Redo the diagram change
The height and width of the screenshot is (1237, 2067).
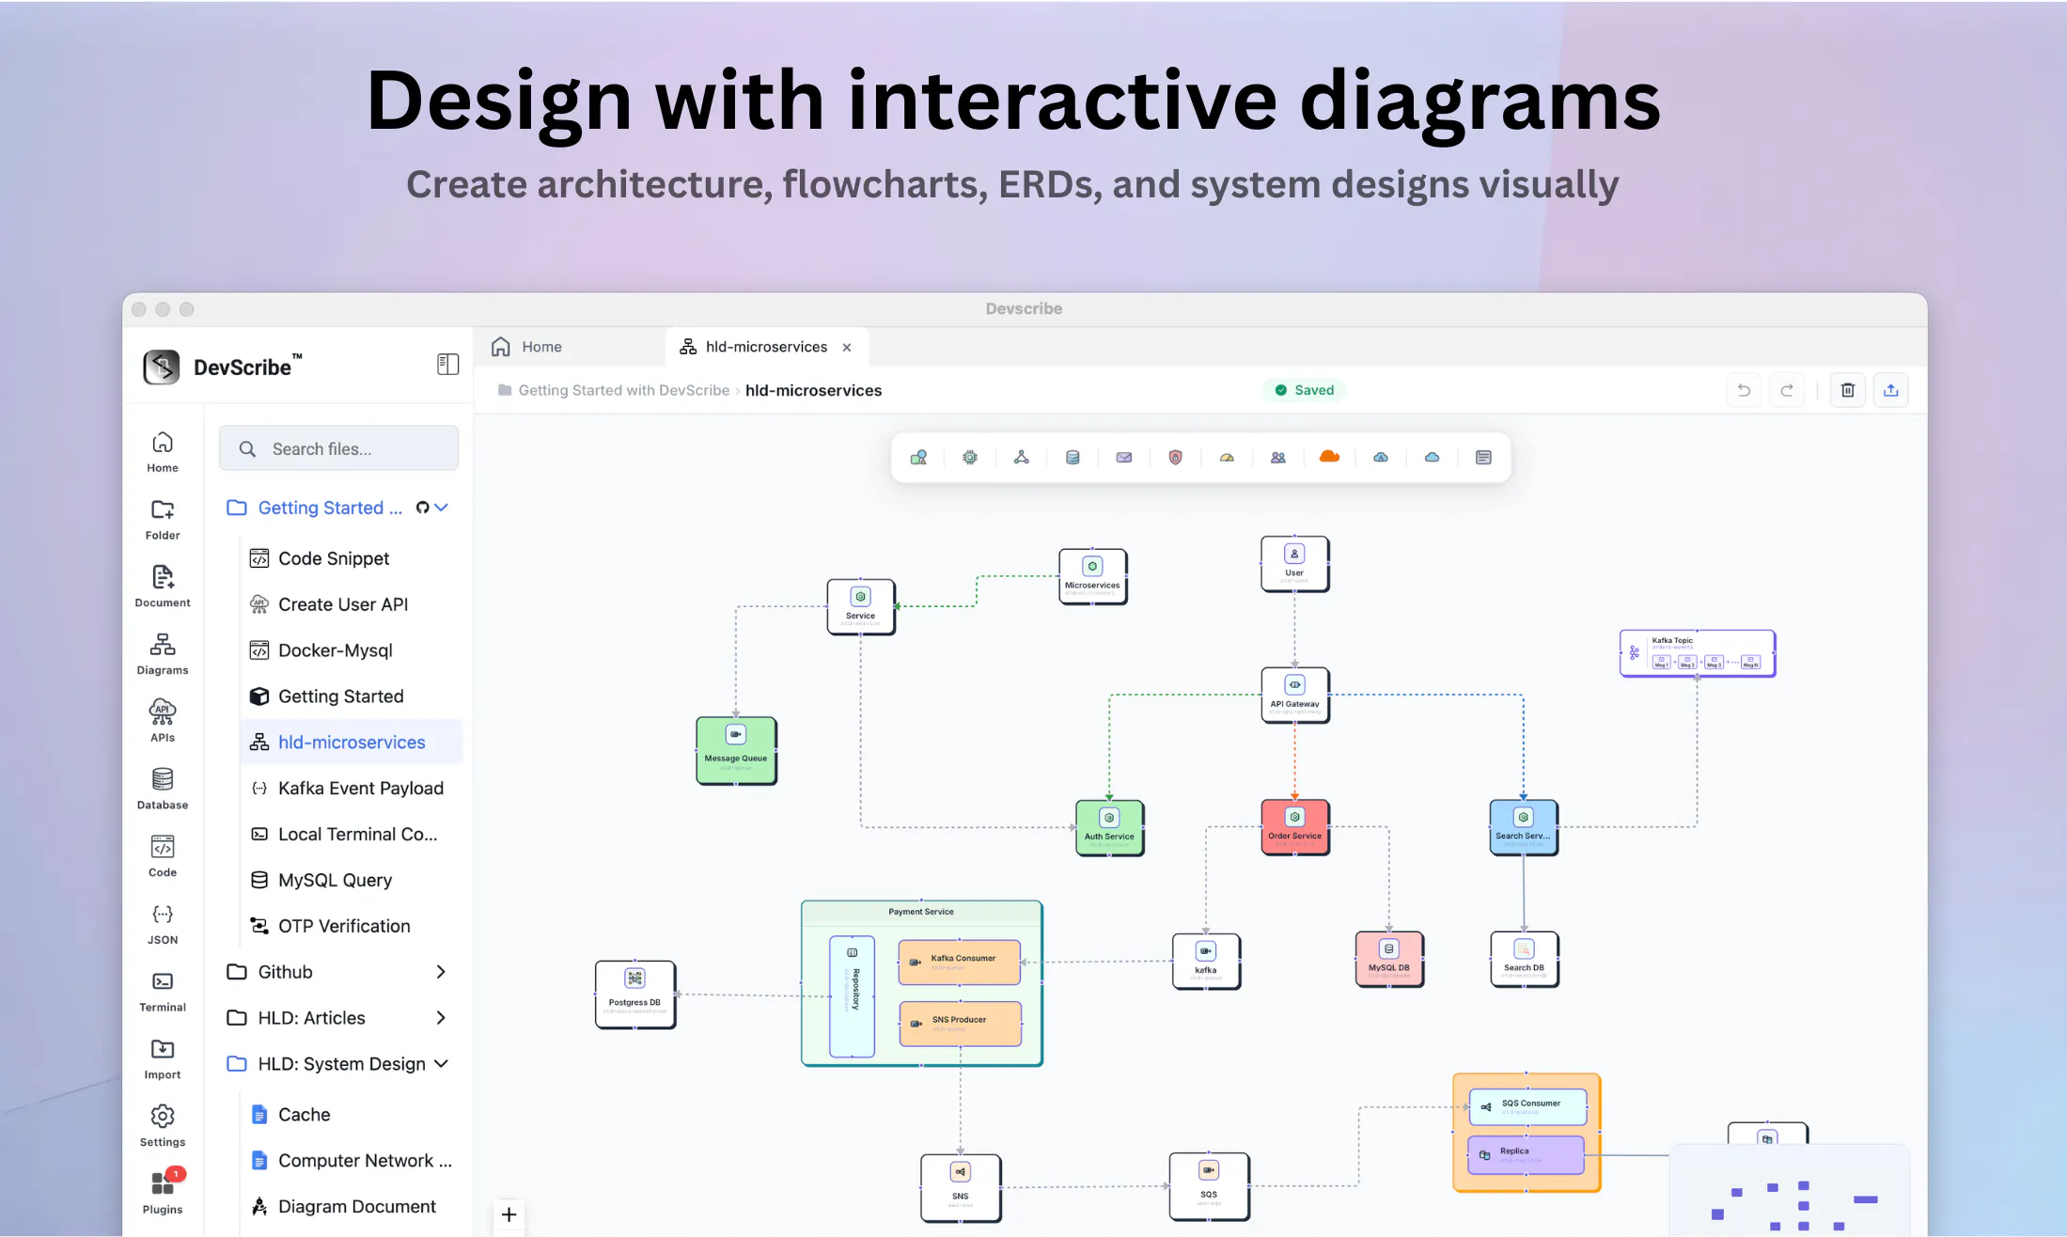coord(1787,390)
